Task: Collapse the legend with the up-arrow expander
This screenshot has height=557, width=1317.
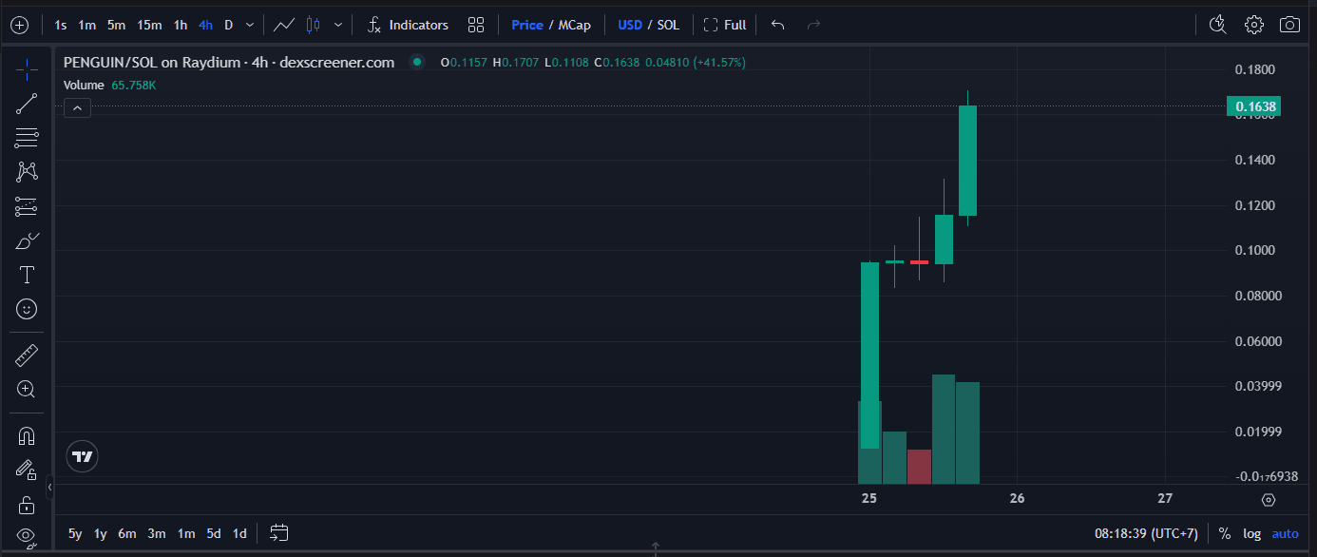Action: [x=77, y=107]
